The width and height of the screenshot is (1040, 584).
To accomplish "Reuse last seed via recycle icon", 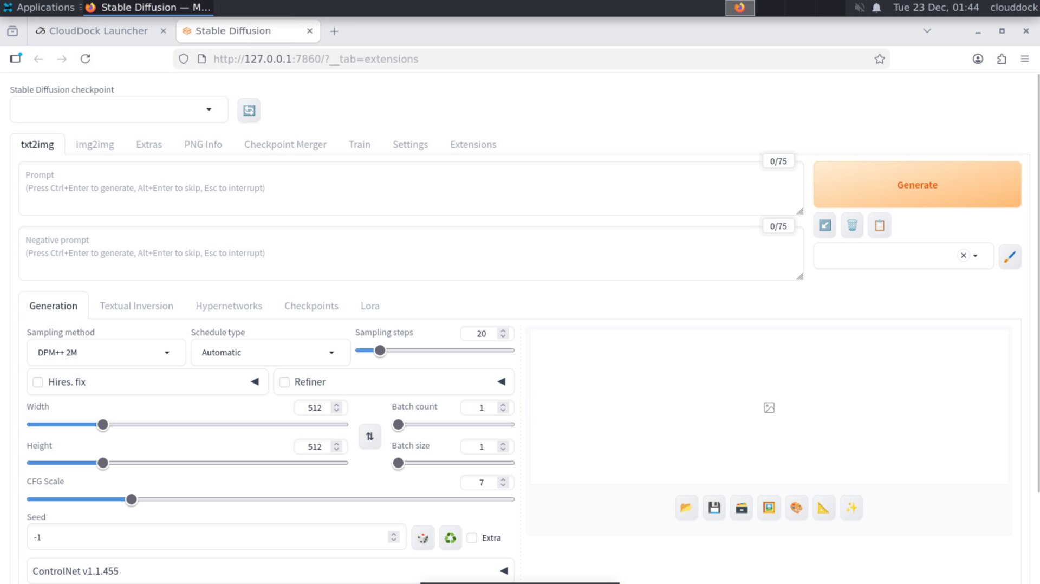I will [x=450, y=537].
